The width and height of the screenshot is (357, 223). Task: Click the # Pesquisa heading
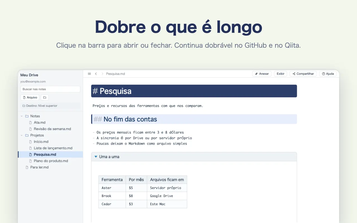(x=194, y=91)
